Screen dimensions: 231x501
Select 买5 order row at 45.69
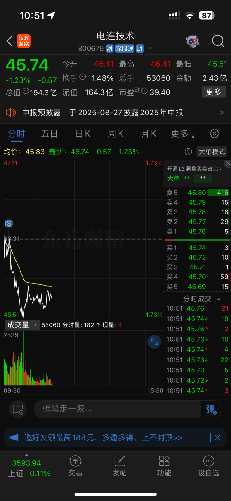(197, 287)
